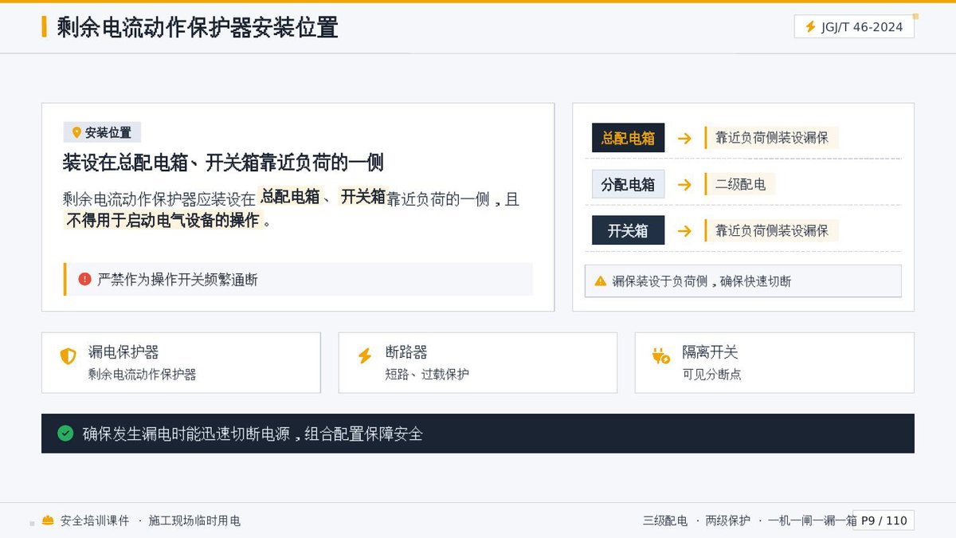
Task: Click the dark 总配电箱 label in the right panel
Action: 628,138
